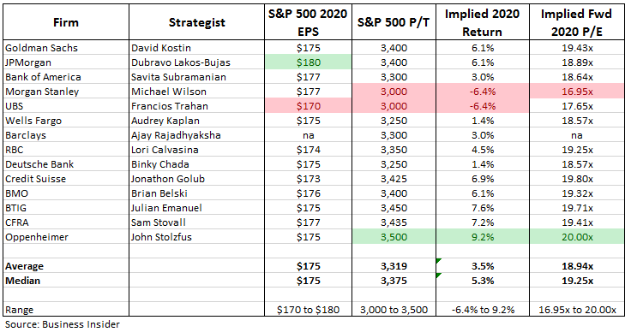The image size is (631, 332).
Task: Select the Median 19.25x P/E cell
Action: (577, 281)
